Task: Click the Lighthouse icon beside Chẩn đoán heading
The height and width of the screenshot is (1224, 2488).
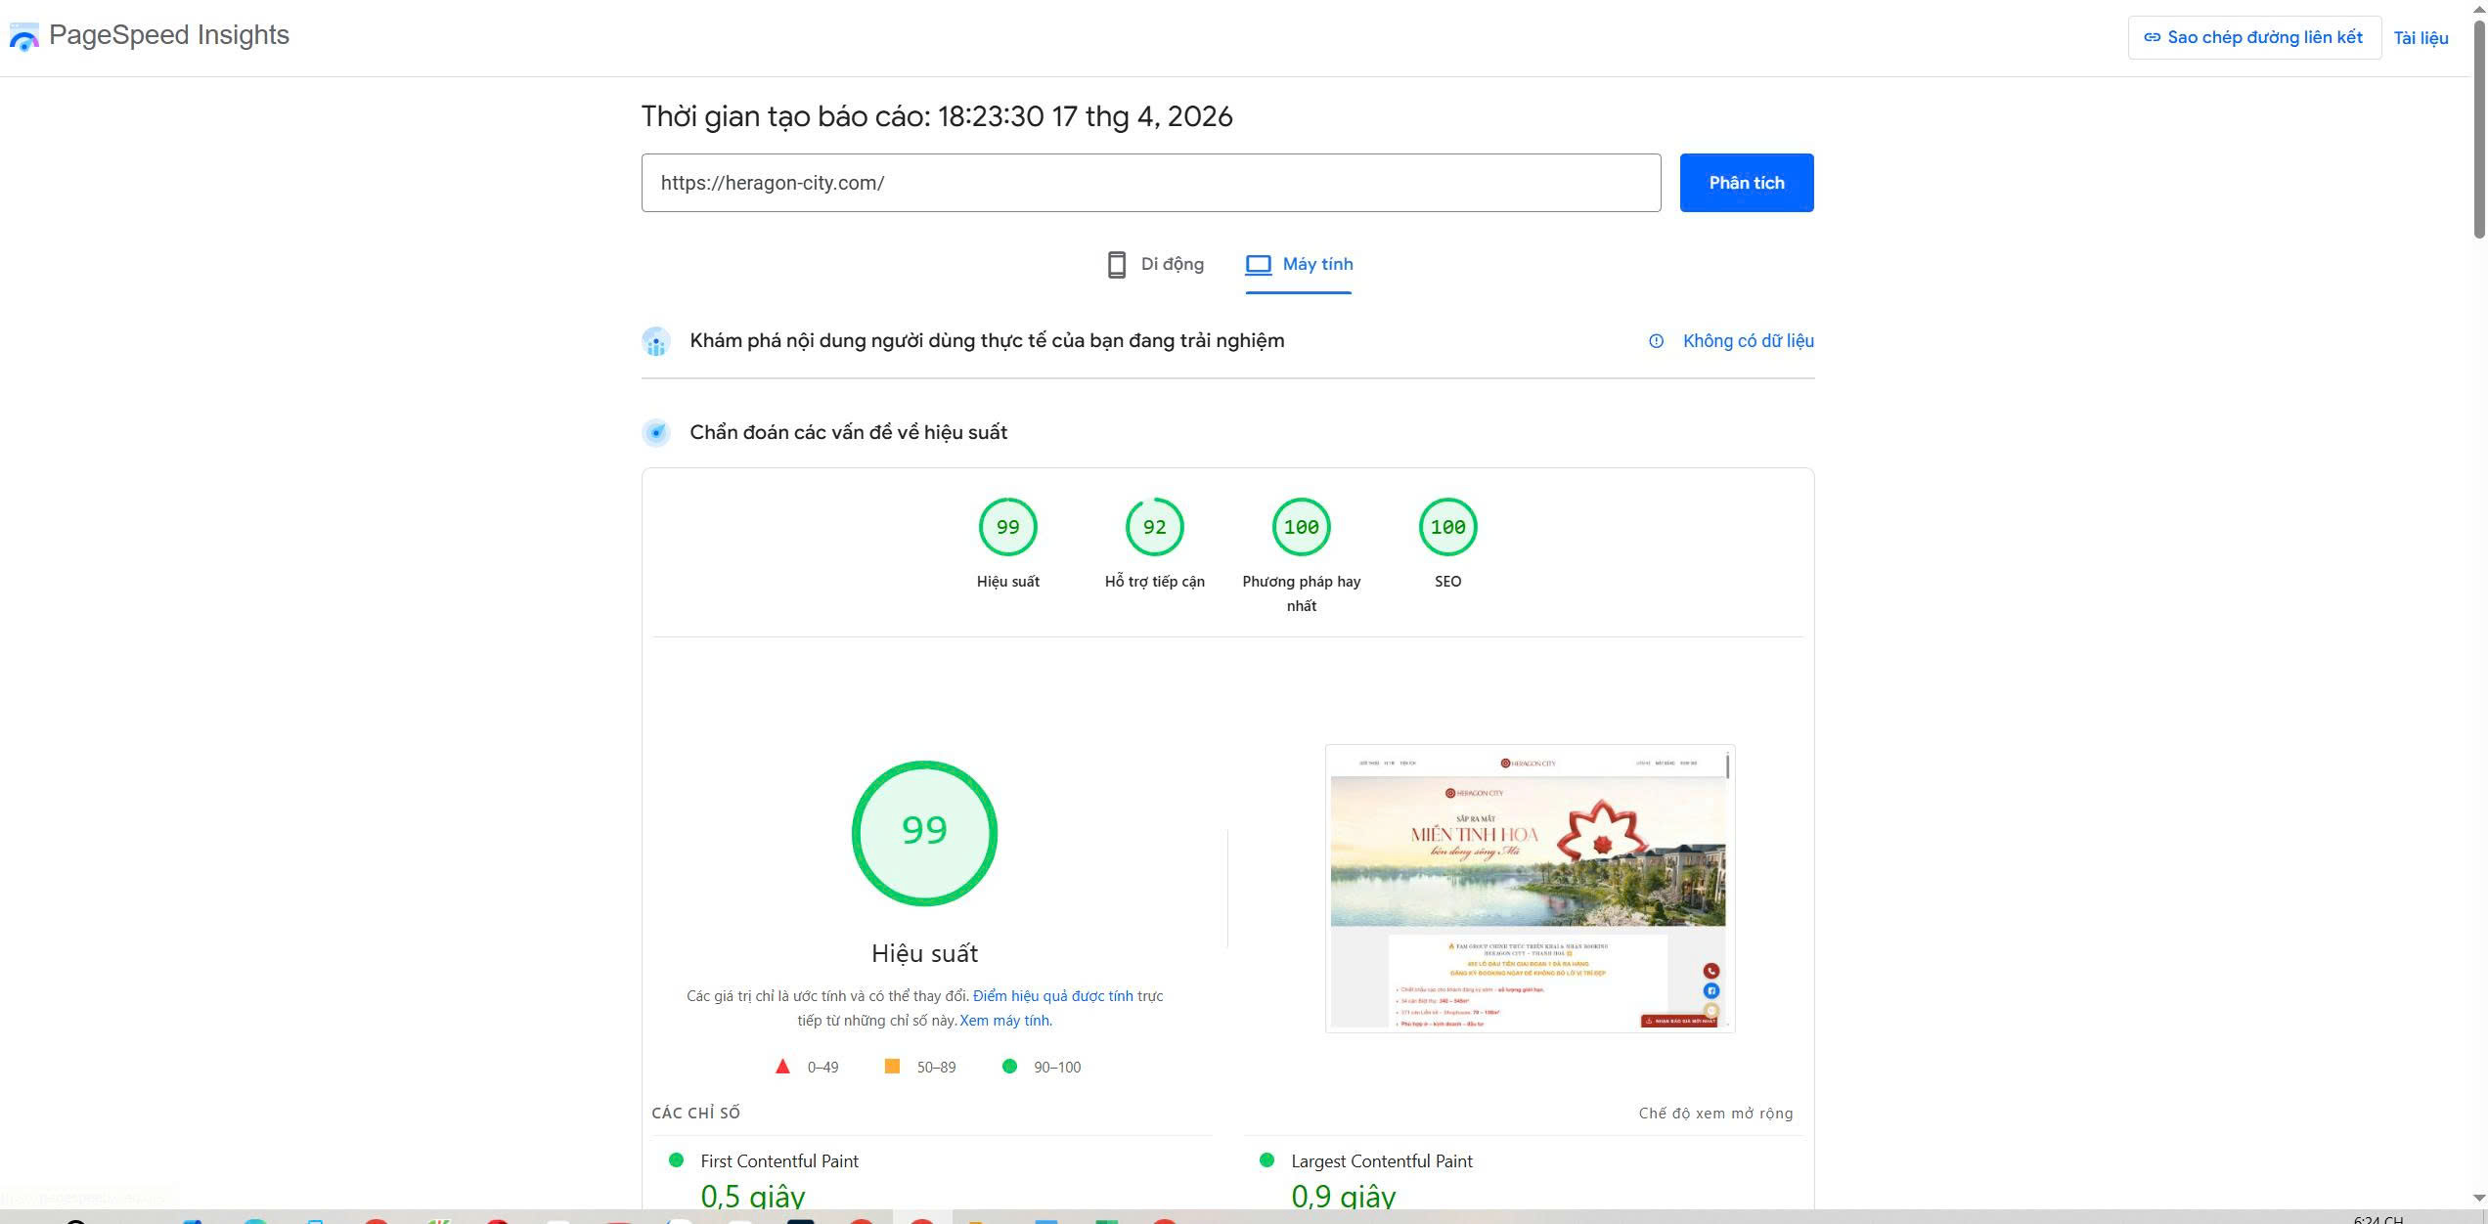Action: (x=655, y=431)
